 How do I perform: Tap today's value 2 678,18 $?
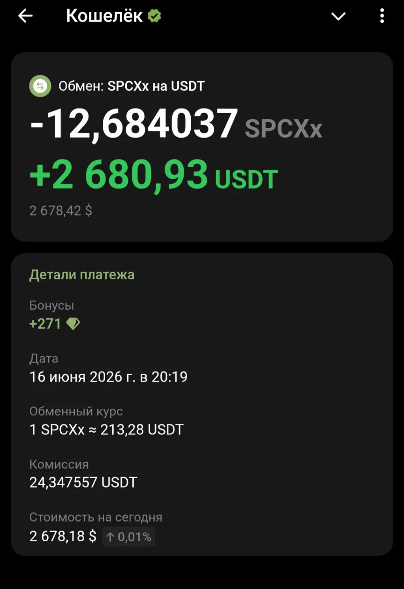click(63, 536)
